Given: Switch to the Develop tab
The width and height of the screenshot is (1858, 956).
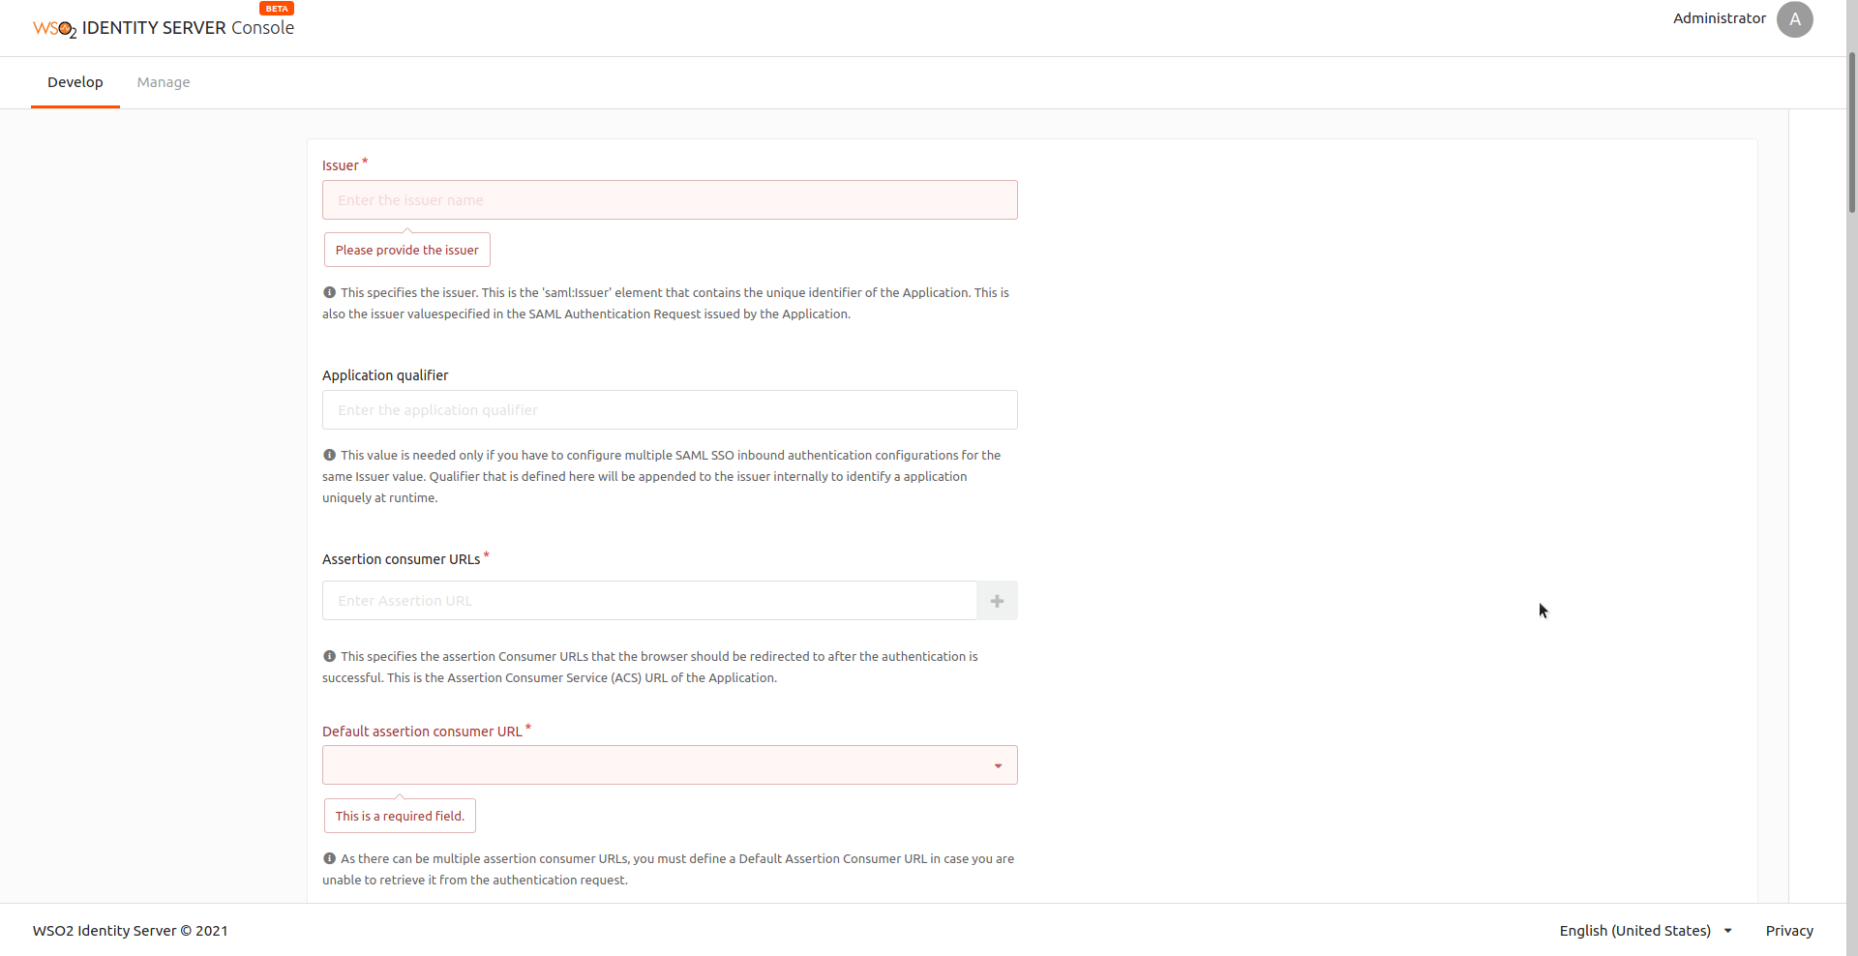Looking at the screenshot, I should (x=75, y=82).
